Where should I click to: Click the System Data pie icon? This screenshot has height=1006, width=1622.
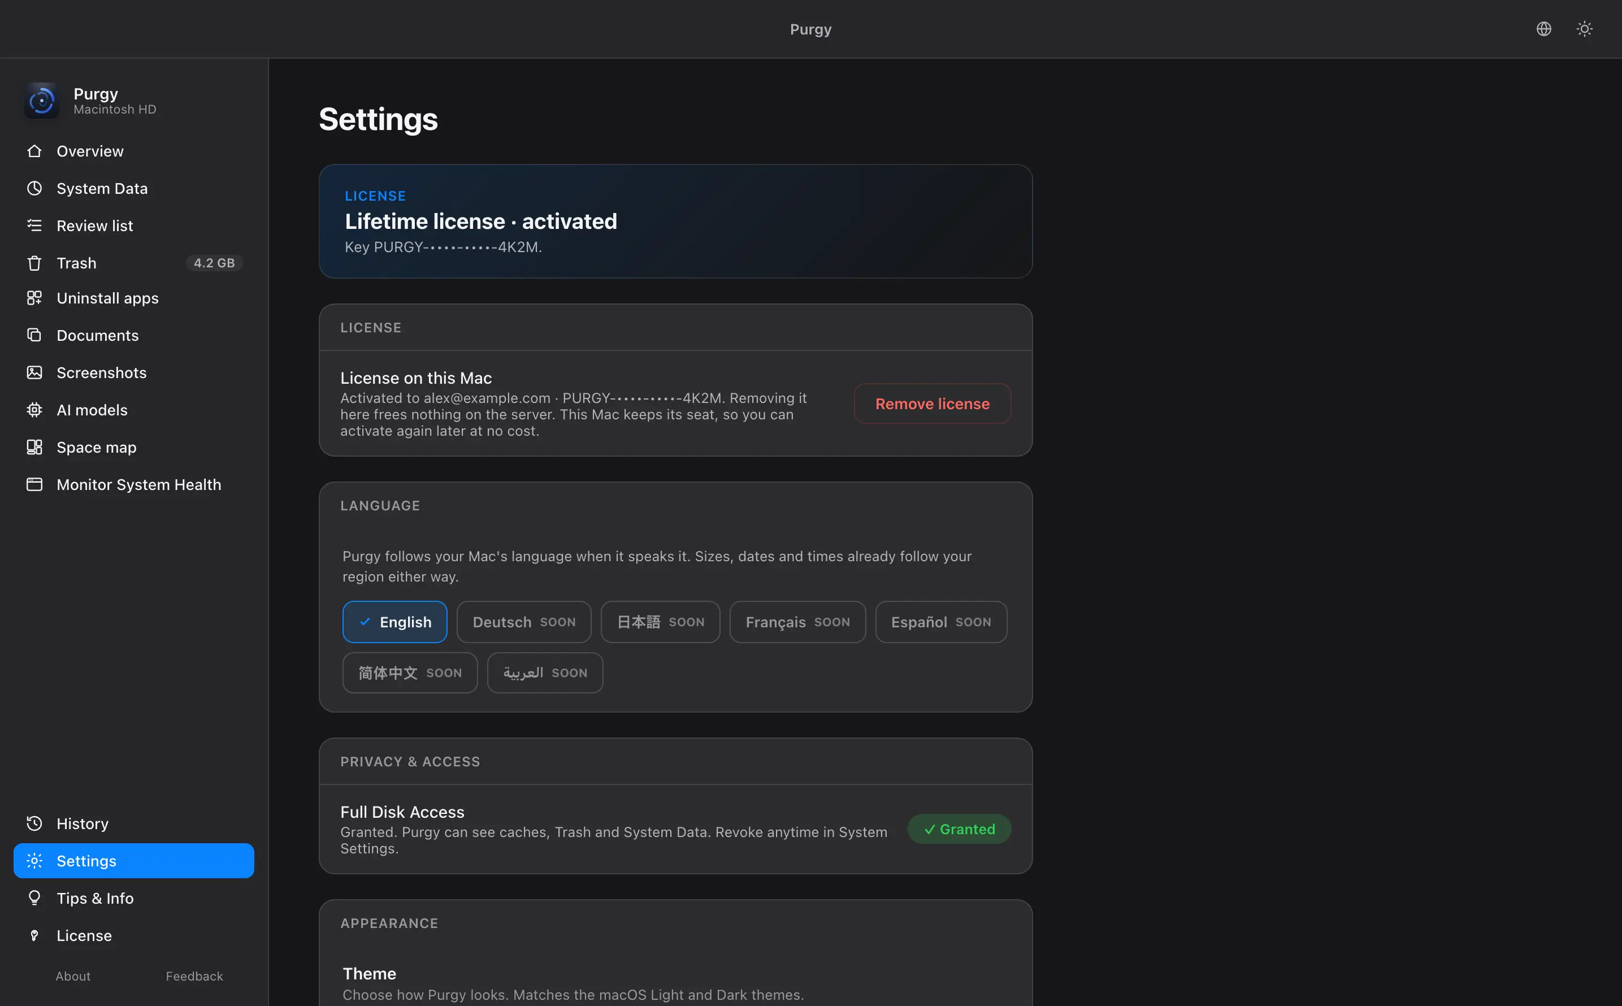34,188
